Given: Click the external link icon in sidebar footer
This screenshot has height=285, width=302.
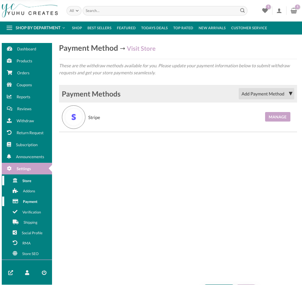Looking at the screenshot, I should 11,273.
